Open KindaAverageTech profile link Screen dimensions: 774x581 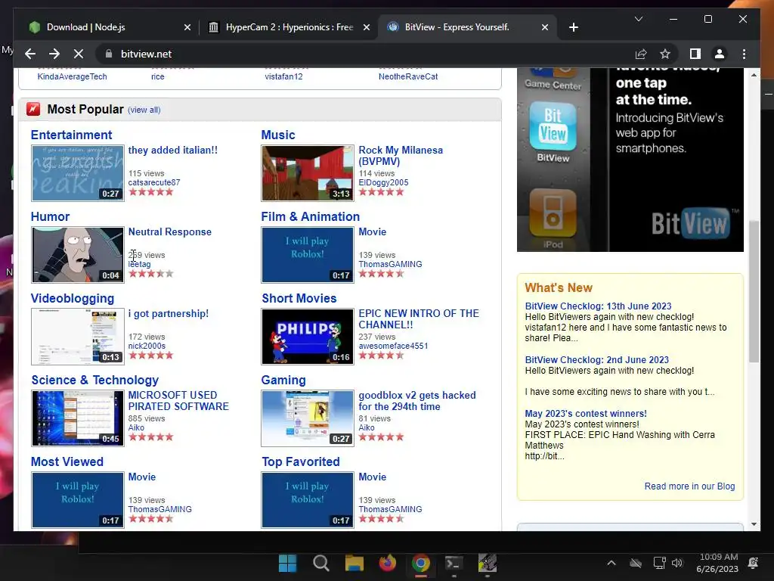coord(72,76)
